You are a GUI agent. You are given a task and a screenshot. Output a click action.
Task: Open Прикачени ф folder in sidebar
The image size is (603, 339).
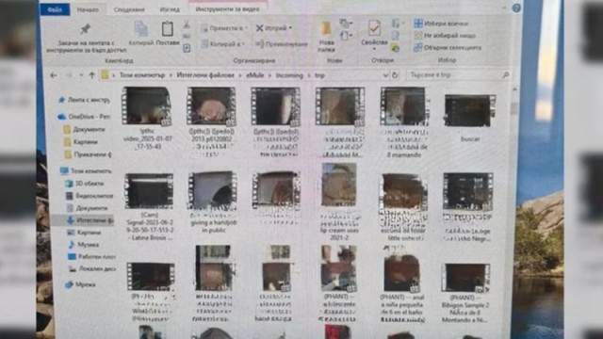pyautogui.click(x=88, y=154)
